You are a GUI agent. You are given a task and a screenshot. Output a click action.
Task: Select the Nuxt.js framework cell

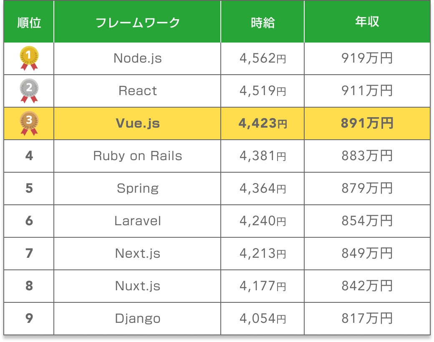(138, 286)
